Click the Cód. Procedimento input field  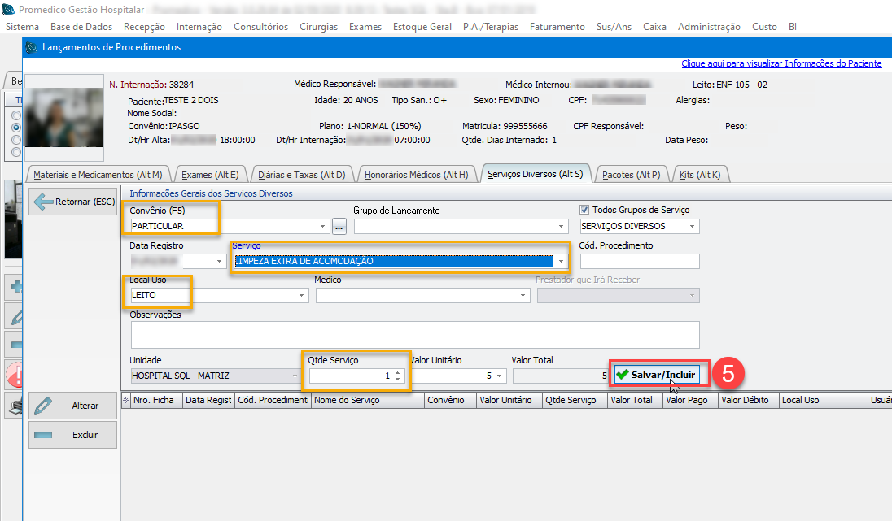pyautogui.click(x=639, y=261)
